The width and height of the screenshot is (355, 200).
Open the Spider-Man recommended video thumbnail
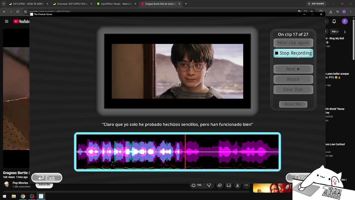tap(272, 188)
